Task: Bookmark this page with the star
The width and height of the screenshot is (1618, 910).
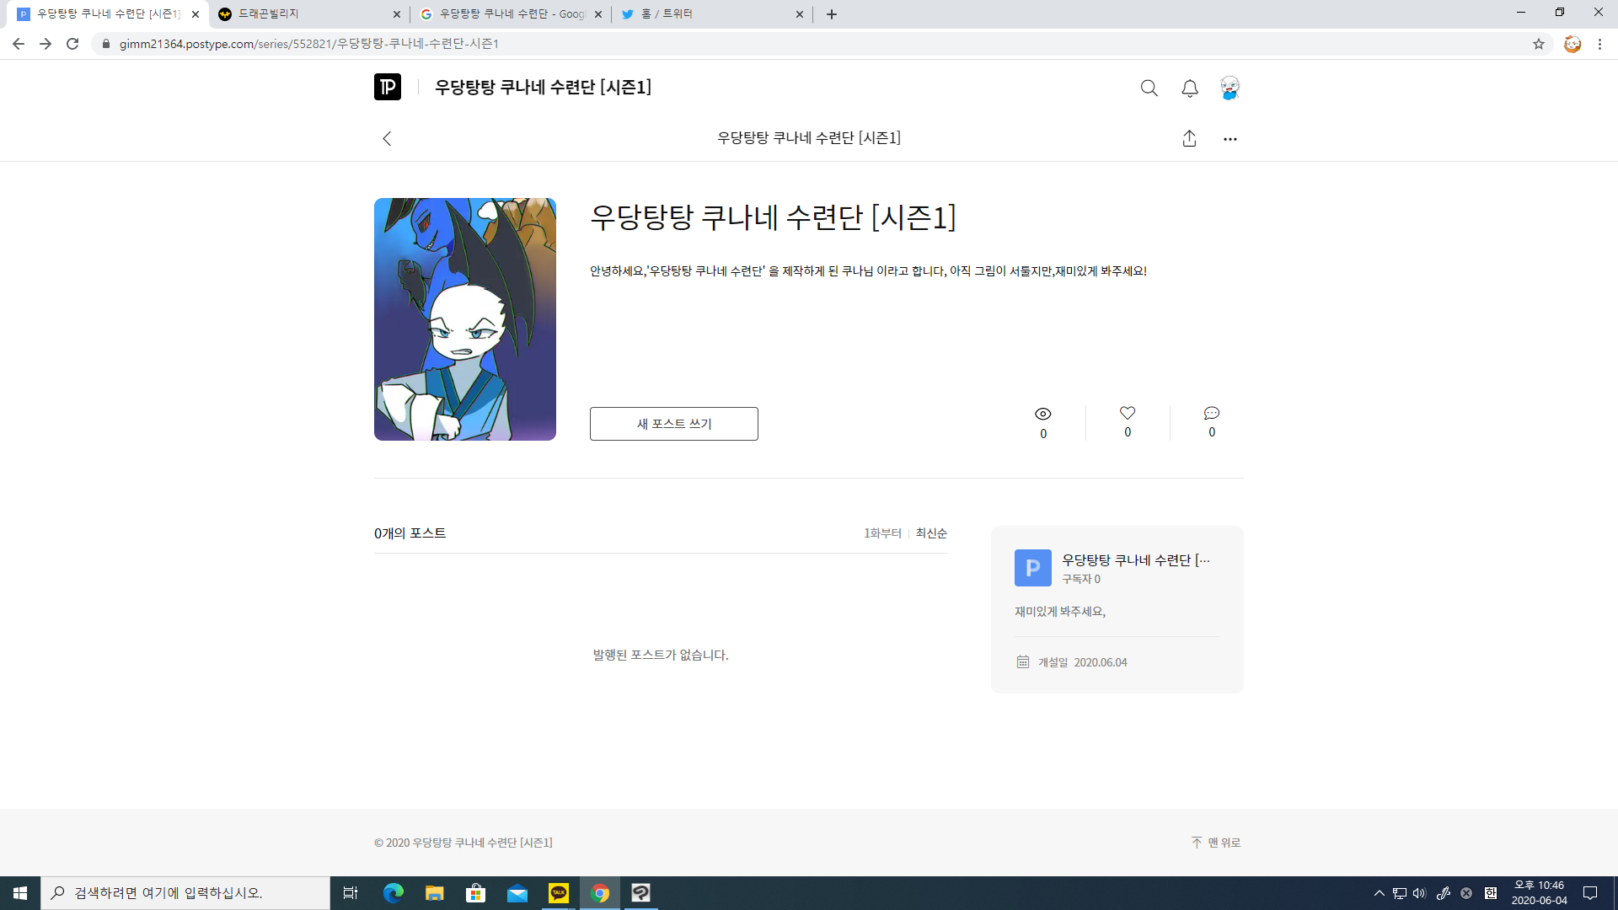Action: tap(1539, 44)
